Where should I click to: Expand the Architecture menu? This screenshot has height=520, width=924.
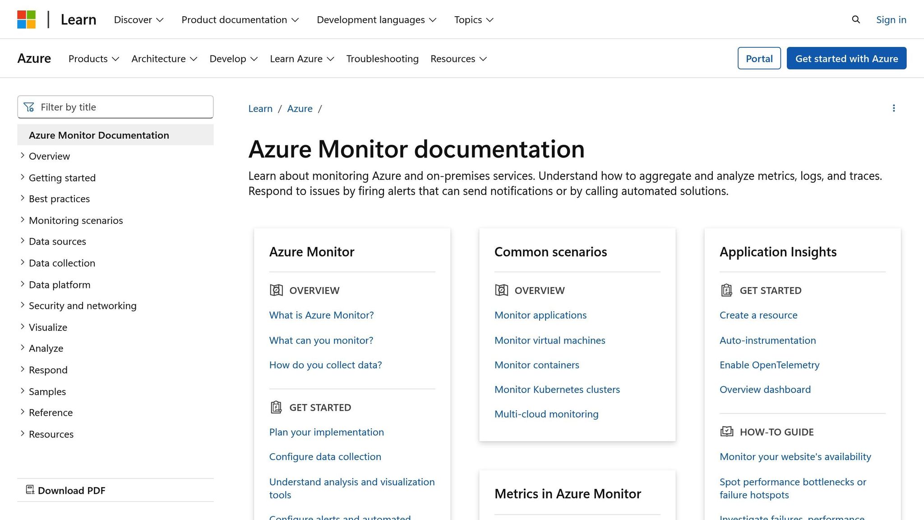164,59
